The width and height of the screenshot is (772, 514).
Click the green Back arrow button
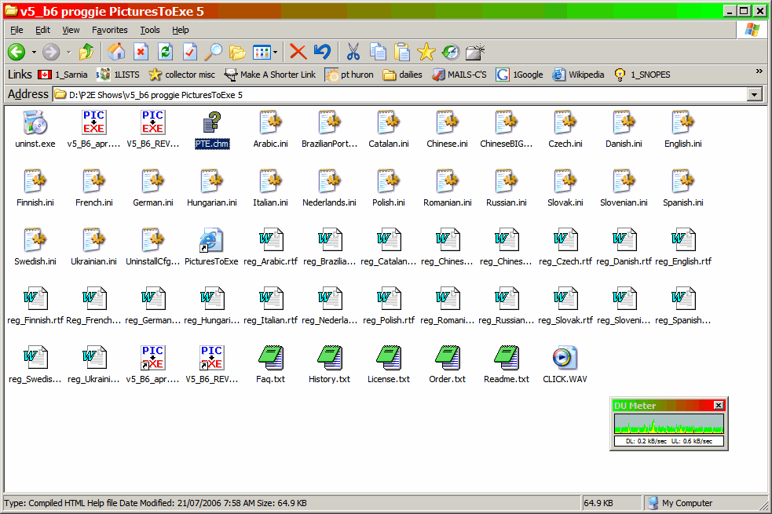(x=16, y=52)
